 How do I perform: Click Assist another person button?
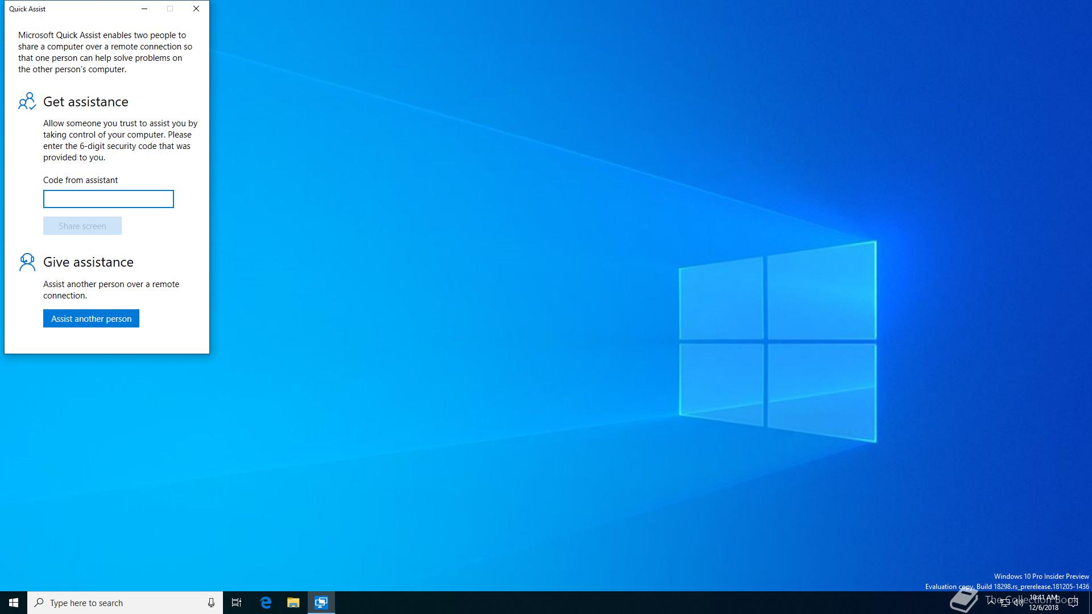(x=91, y=318)
